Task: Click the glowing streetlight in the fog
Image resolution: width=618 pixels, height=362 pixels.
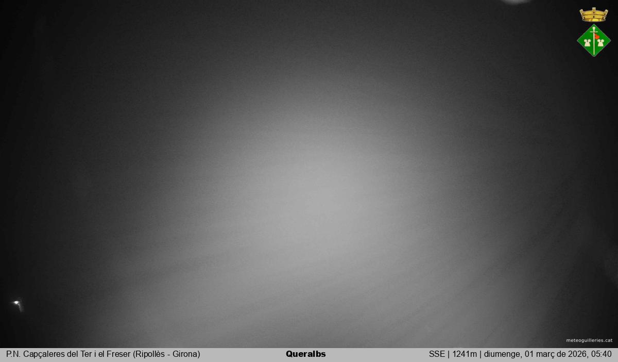Action: click(x=16, y=303)
